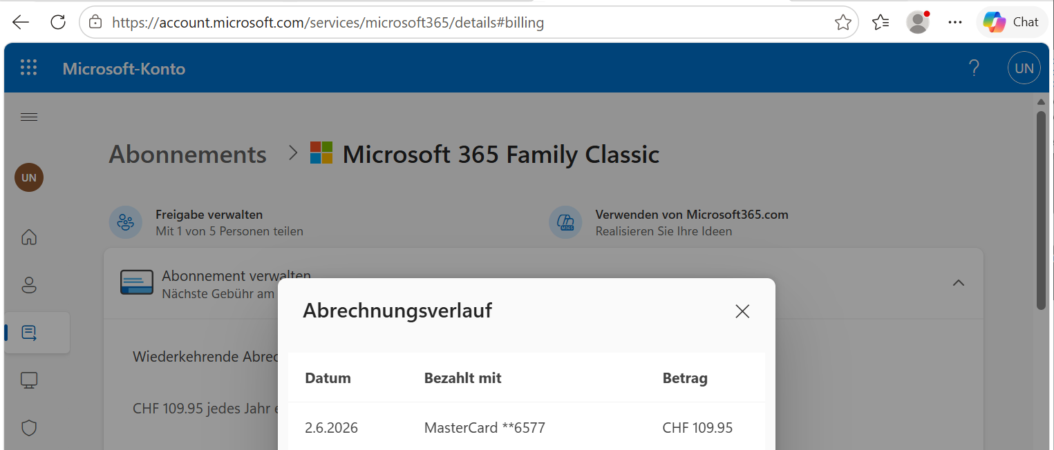Open the Microsoft app launcher grid

[x=28, y=68]
